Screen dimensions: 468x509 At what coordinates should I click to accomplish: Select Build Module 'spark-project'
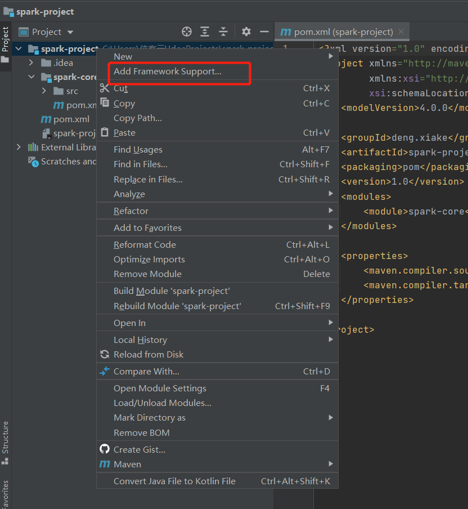[217, 291]
